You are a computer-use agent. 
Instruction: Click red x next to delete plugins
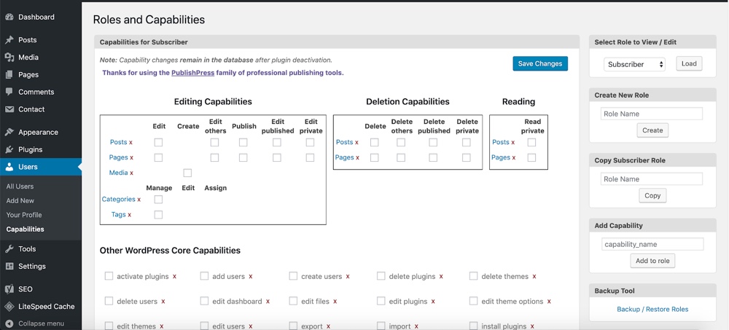[x=441, y=277]
